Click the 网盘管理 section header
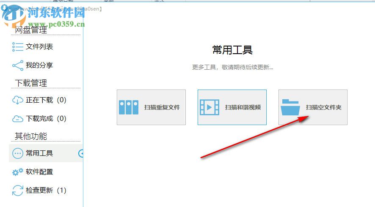The height and width of the screenshot is (207, 375). pyautogui.click(x=31, y=30)
